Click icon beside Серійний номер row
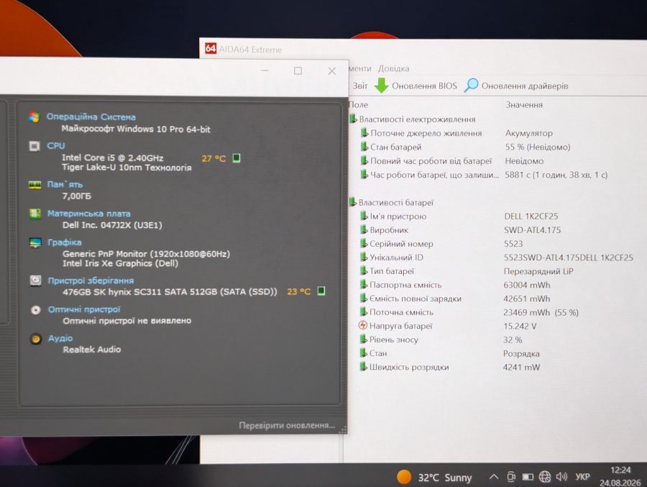This screenshot has width=647, height=487. click(364, 243)
